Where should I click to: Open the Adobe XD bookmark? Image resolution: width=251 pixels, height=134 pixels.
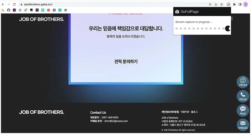[x=14, y=10]
